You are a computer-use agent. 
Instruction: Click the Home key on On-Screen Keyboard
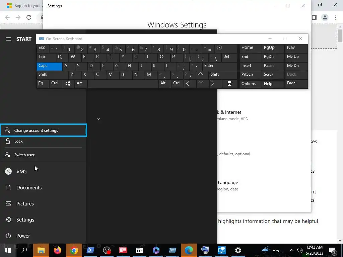point(250,48)
